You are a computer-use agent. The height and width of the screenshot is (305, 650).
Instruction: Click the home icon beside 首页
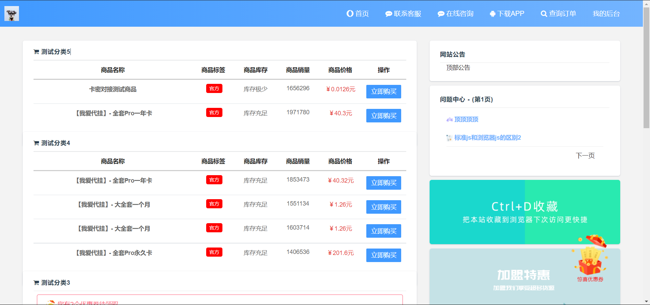point(350,14)
